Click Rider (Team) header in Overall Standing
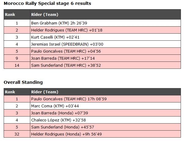184x141 pixels. tap(45, 92)
